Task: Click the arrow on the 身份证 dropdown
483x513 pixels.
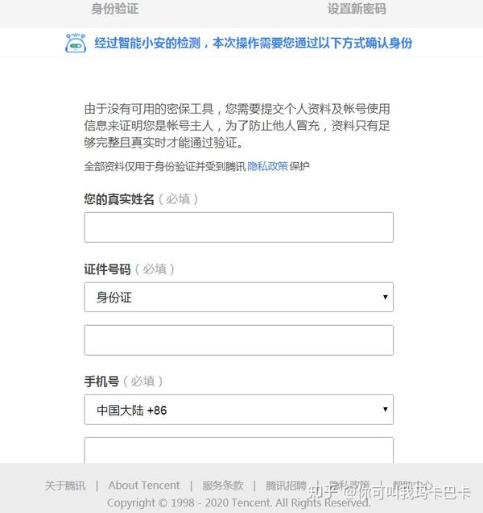Action: click(x=386, y=297)
